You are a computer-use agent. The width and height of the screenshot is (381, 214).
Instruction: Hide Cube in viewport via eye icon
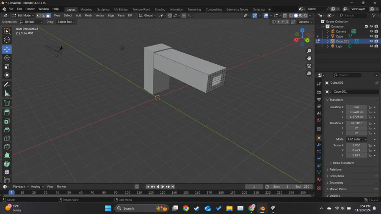[x=371, y=36]
